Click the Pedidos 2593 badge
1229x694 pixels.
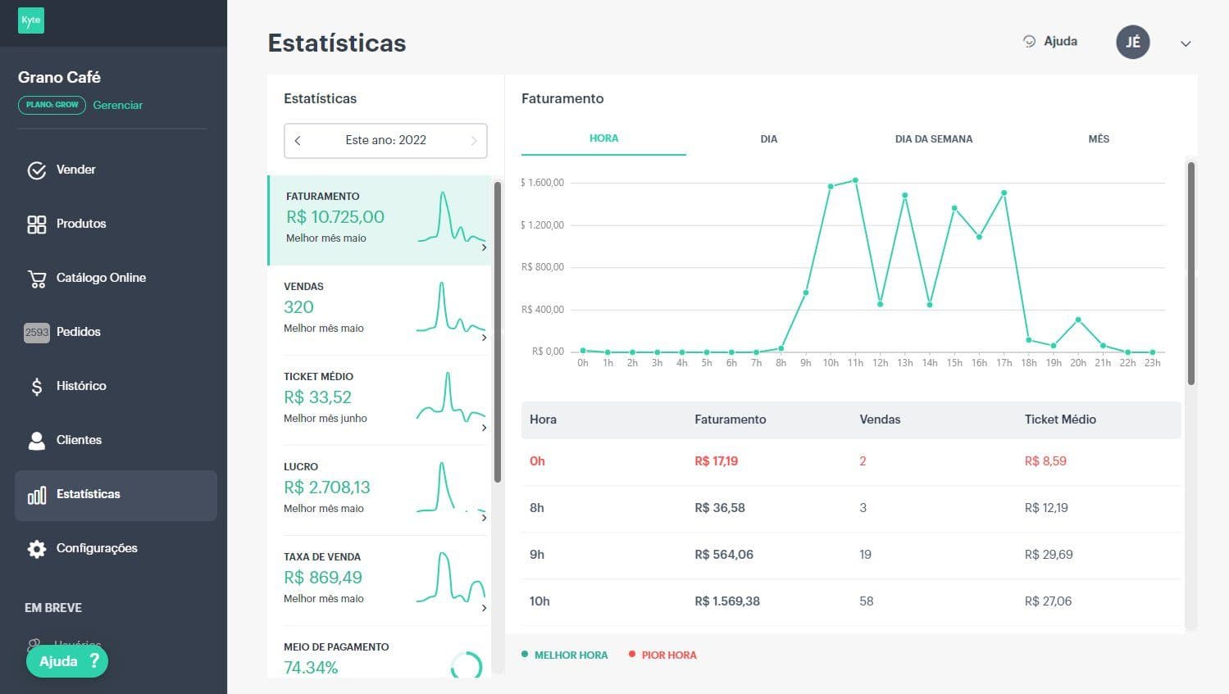(37, 333)
